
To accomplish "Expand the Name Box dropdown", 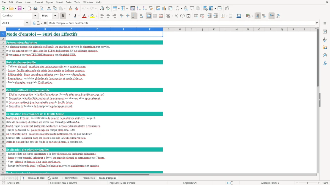I will pyautogui.click(x=27, y=23).
